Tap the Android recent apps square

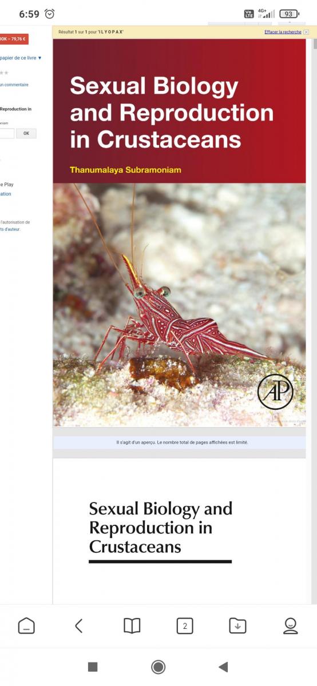93,667
